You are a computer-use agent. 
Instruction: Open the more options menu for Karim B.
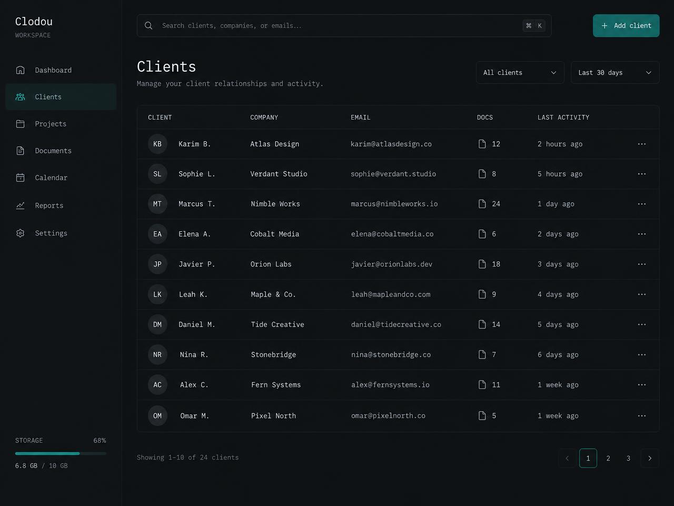point(641,144)
